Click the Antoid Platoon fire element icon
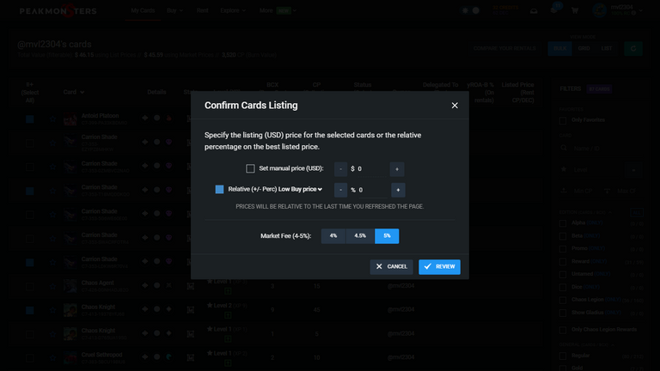This screenshot has width=660, height=371. point(168,119)
